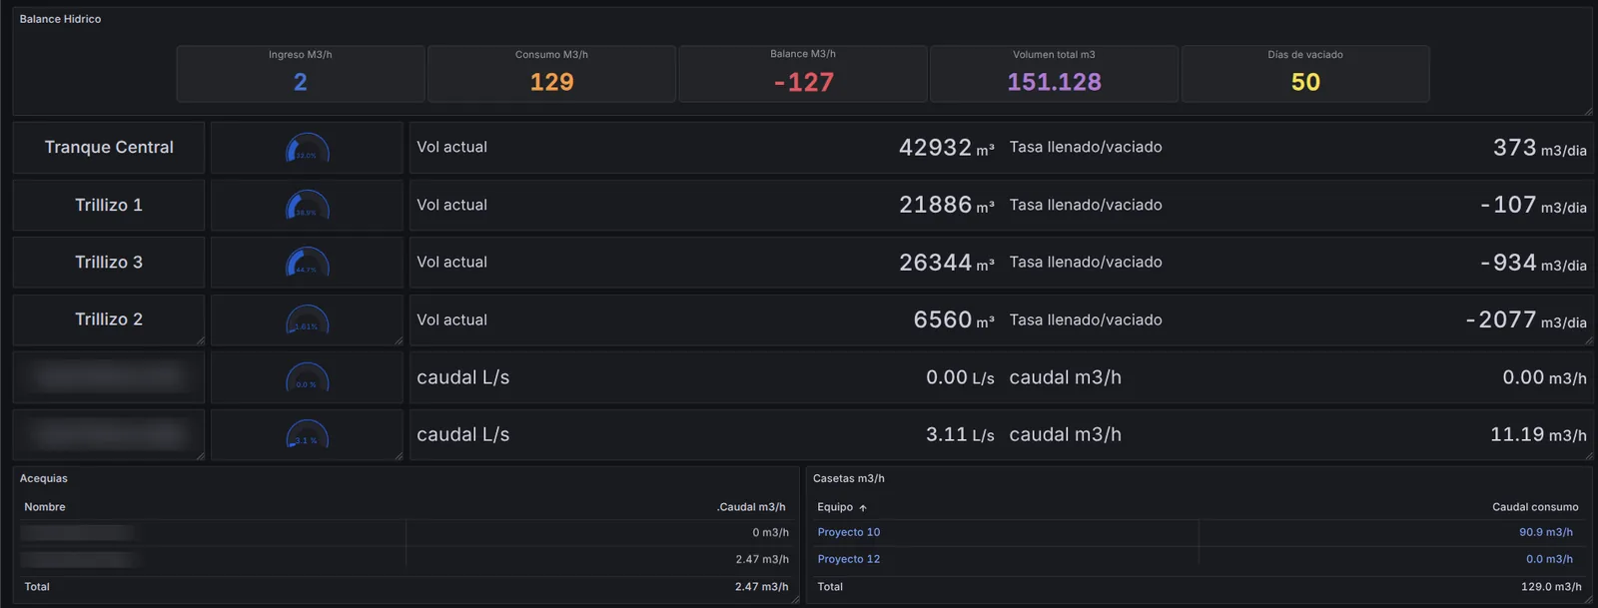
Task: Click the caudal value 0.00 L/s
Action: point(960,377)
